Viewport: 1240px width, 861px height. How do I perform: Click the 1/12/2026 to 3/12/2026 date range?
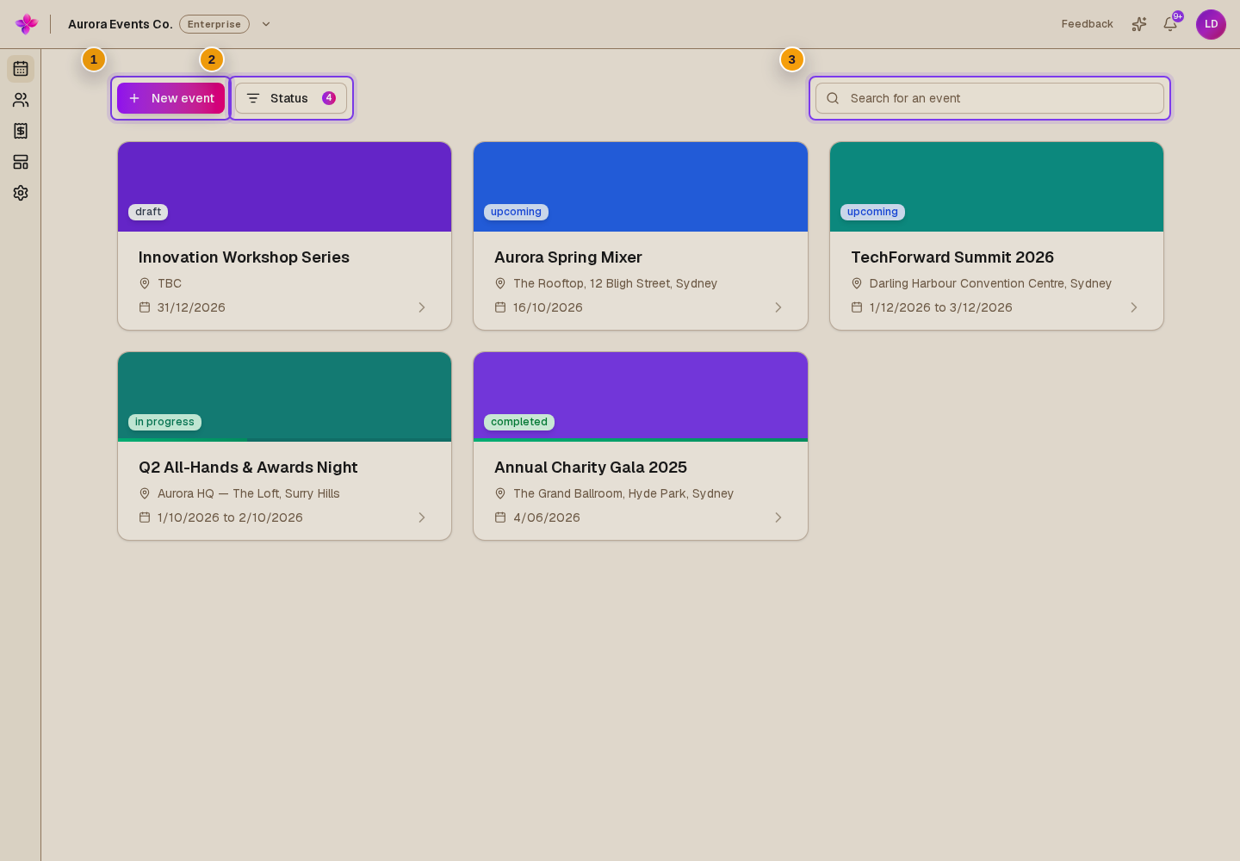pyautogui.click(x=940, y=307)
